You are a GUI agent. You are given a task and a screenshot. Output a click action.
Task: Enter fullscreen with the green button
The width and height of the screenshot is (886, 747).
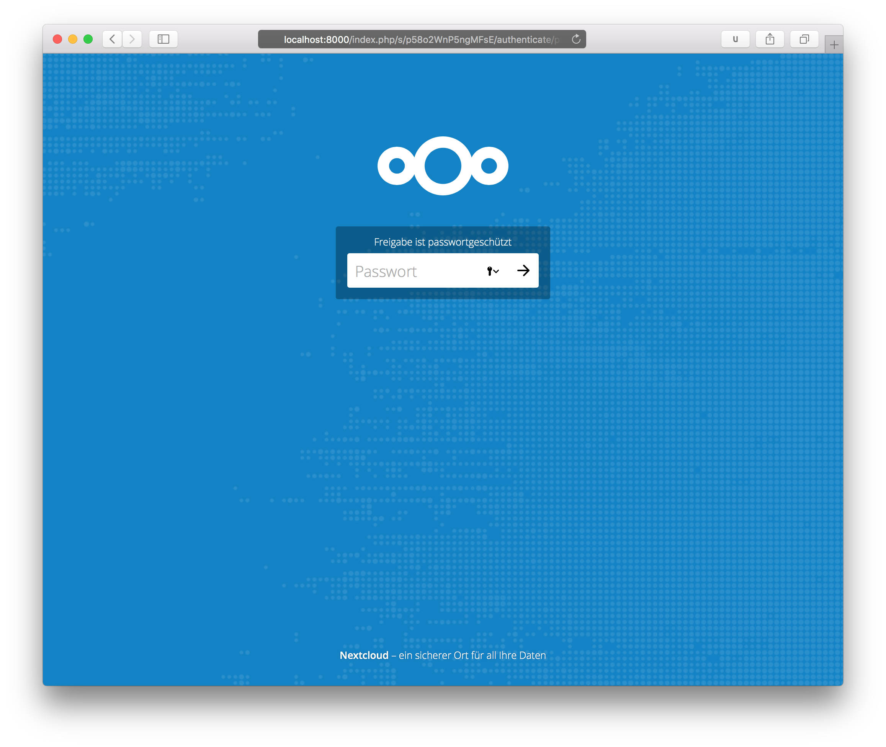point(88,39)
